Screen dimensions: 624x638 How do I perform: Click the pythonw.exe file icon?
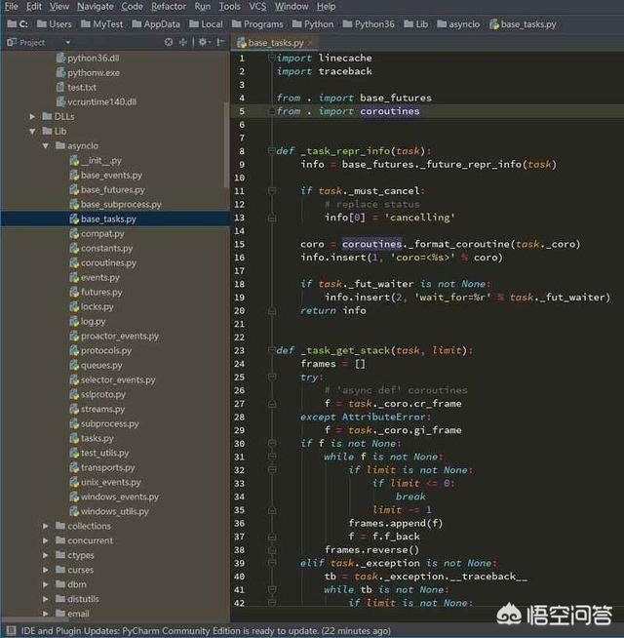tap(58, 73)
